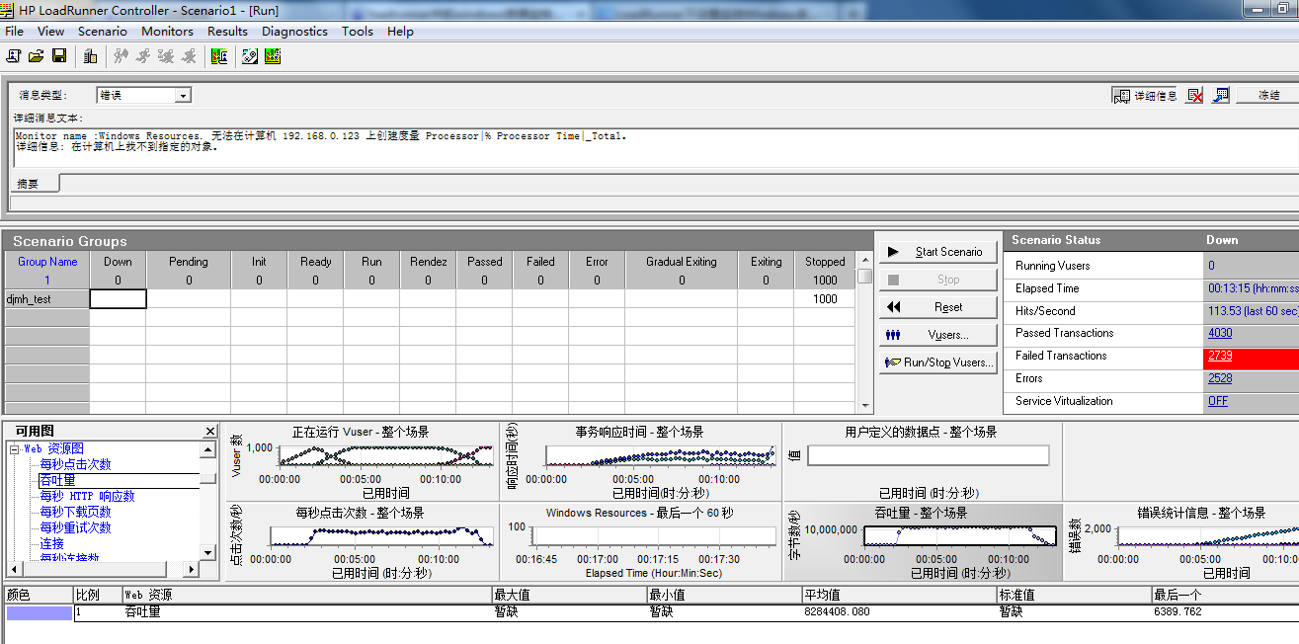
Task: Select 每秒 HTTP 响应数 tree item
Action: pyautogui.click(x=87, y=496)
